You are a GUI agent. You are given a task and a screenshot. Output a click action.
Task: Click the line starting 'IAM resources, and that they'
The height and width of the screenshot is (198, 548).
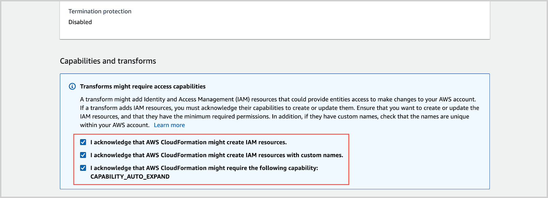coord(274,116)
